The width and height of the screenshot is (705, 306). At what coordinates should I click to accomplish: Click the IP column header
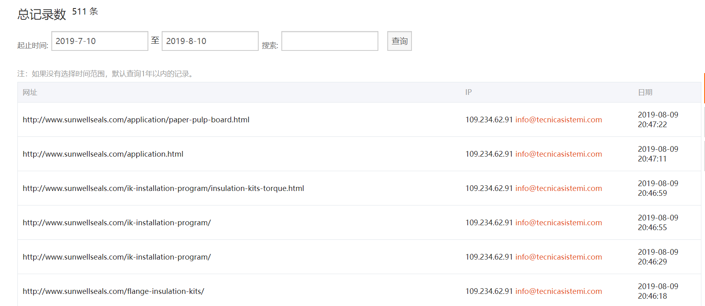pos(469,92)
